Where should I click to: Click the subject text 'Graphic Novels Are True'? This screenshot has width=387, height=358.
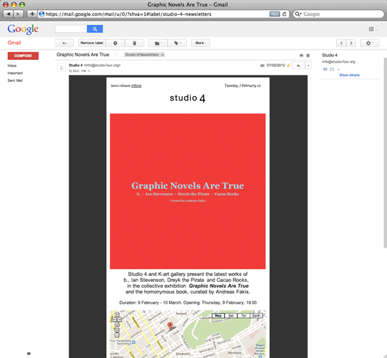pos(83,55)
